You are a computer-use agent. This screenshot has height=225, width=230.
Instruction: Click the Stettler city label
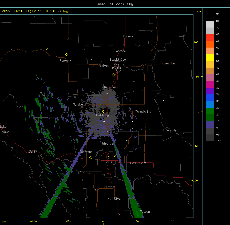[169, 63]
